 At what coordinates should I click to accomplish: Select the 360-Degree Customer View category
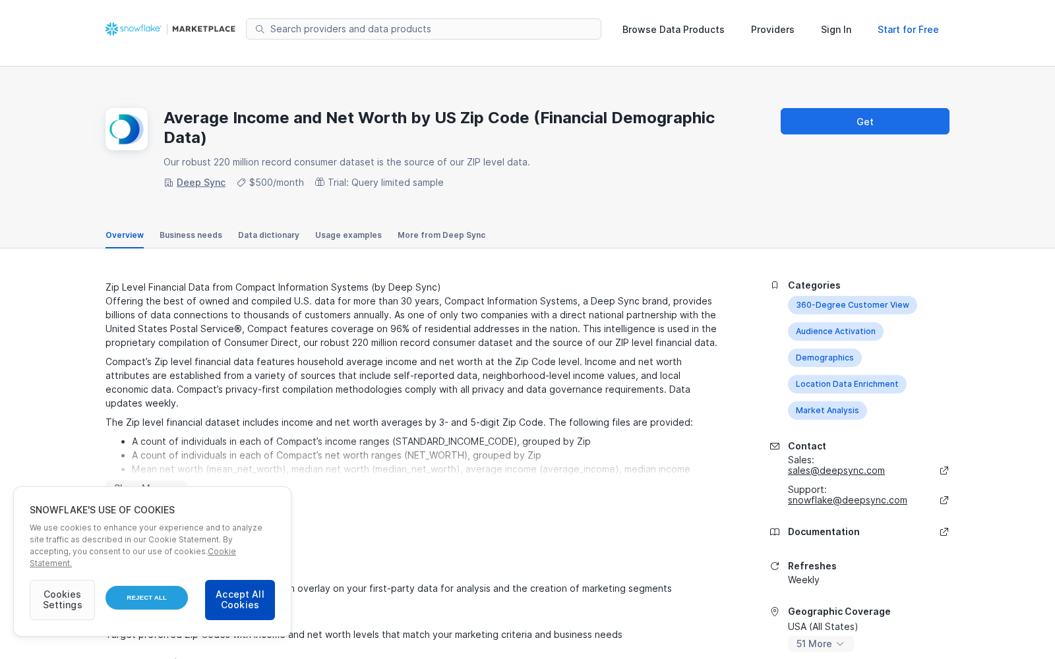pyautogui.click(x=852, y=305)
